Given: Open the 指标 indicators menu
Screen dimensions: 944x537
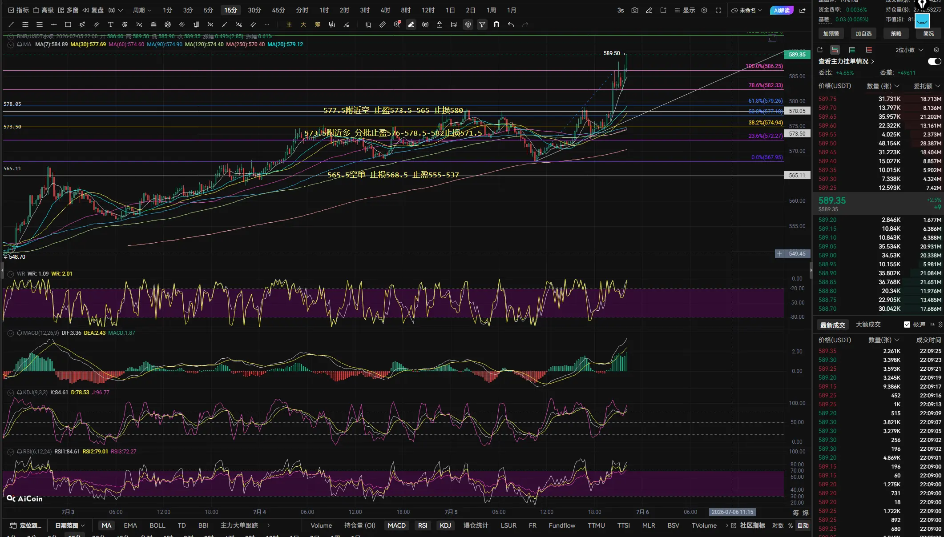Looking at the screenshot, I should point(18,10).
